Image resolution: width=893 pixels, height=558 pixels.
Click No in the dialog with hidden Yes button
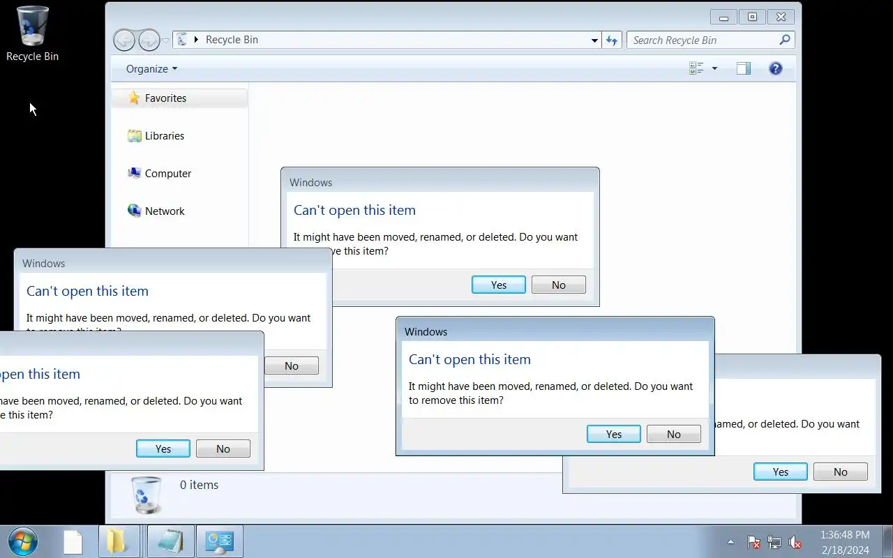[x=292, y=365]
